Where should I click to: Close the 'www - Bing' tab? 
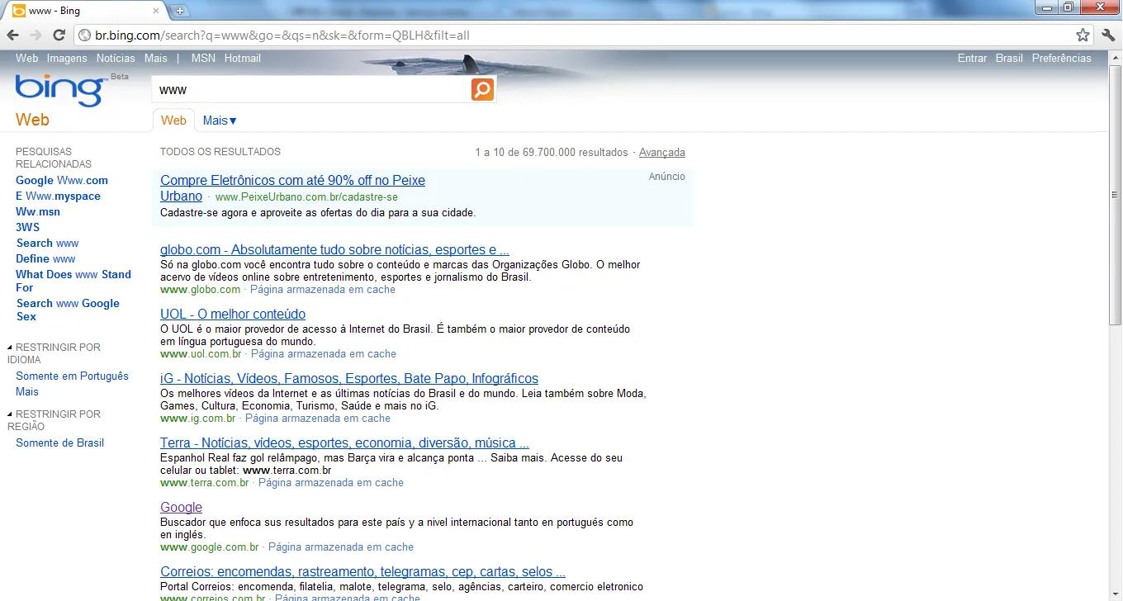(x=155, y=11)
